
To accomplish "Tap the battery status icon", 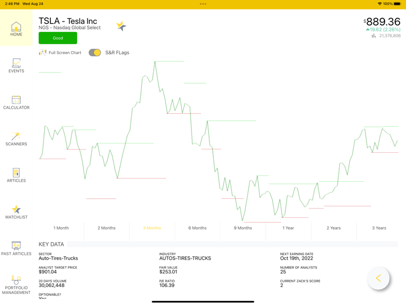I will 397,3.
